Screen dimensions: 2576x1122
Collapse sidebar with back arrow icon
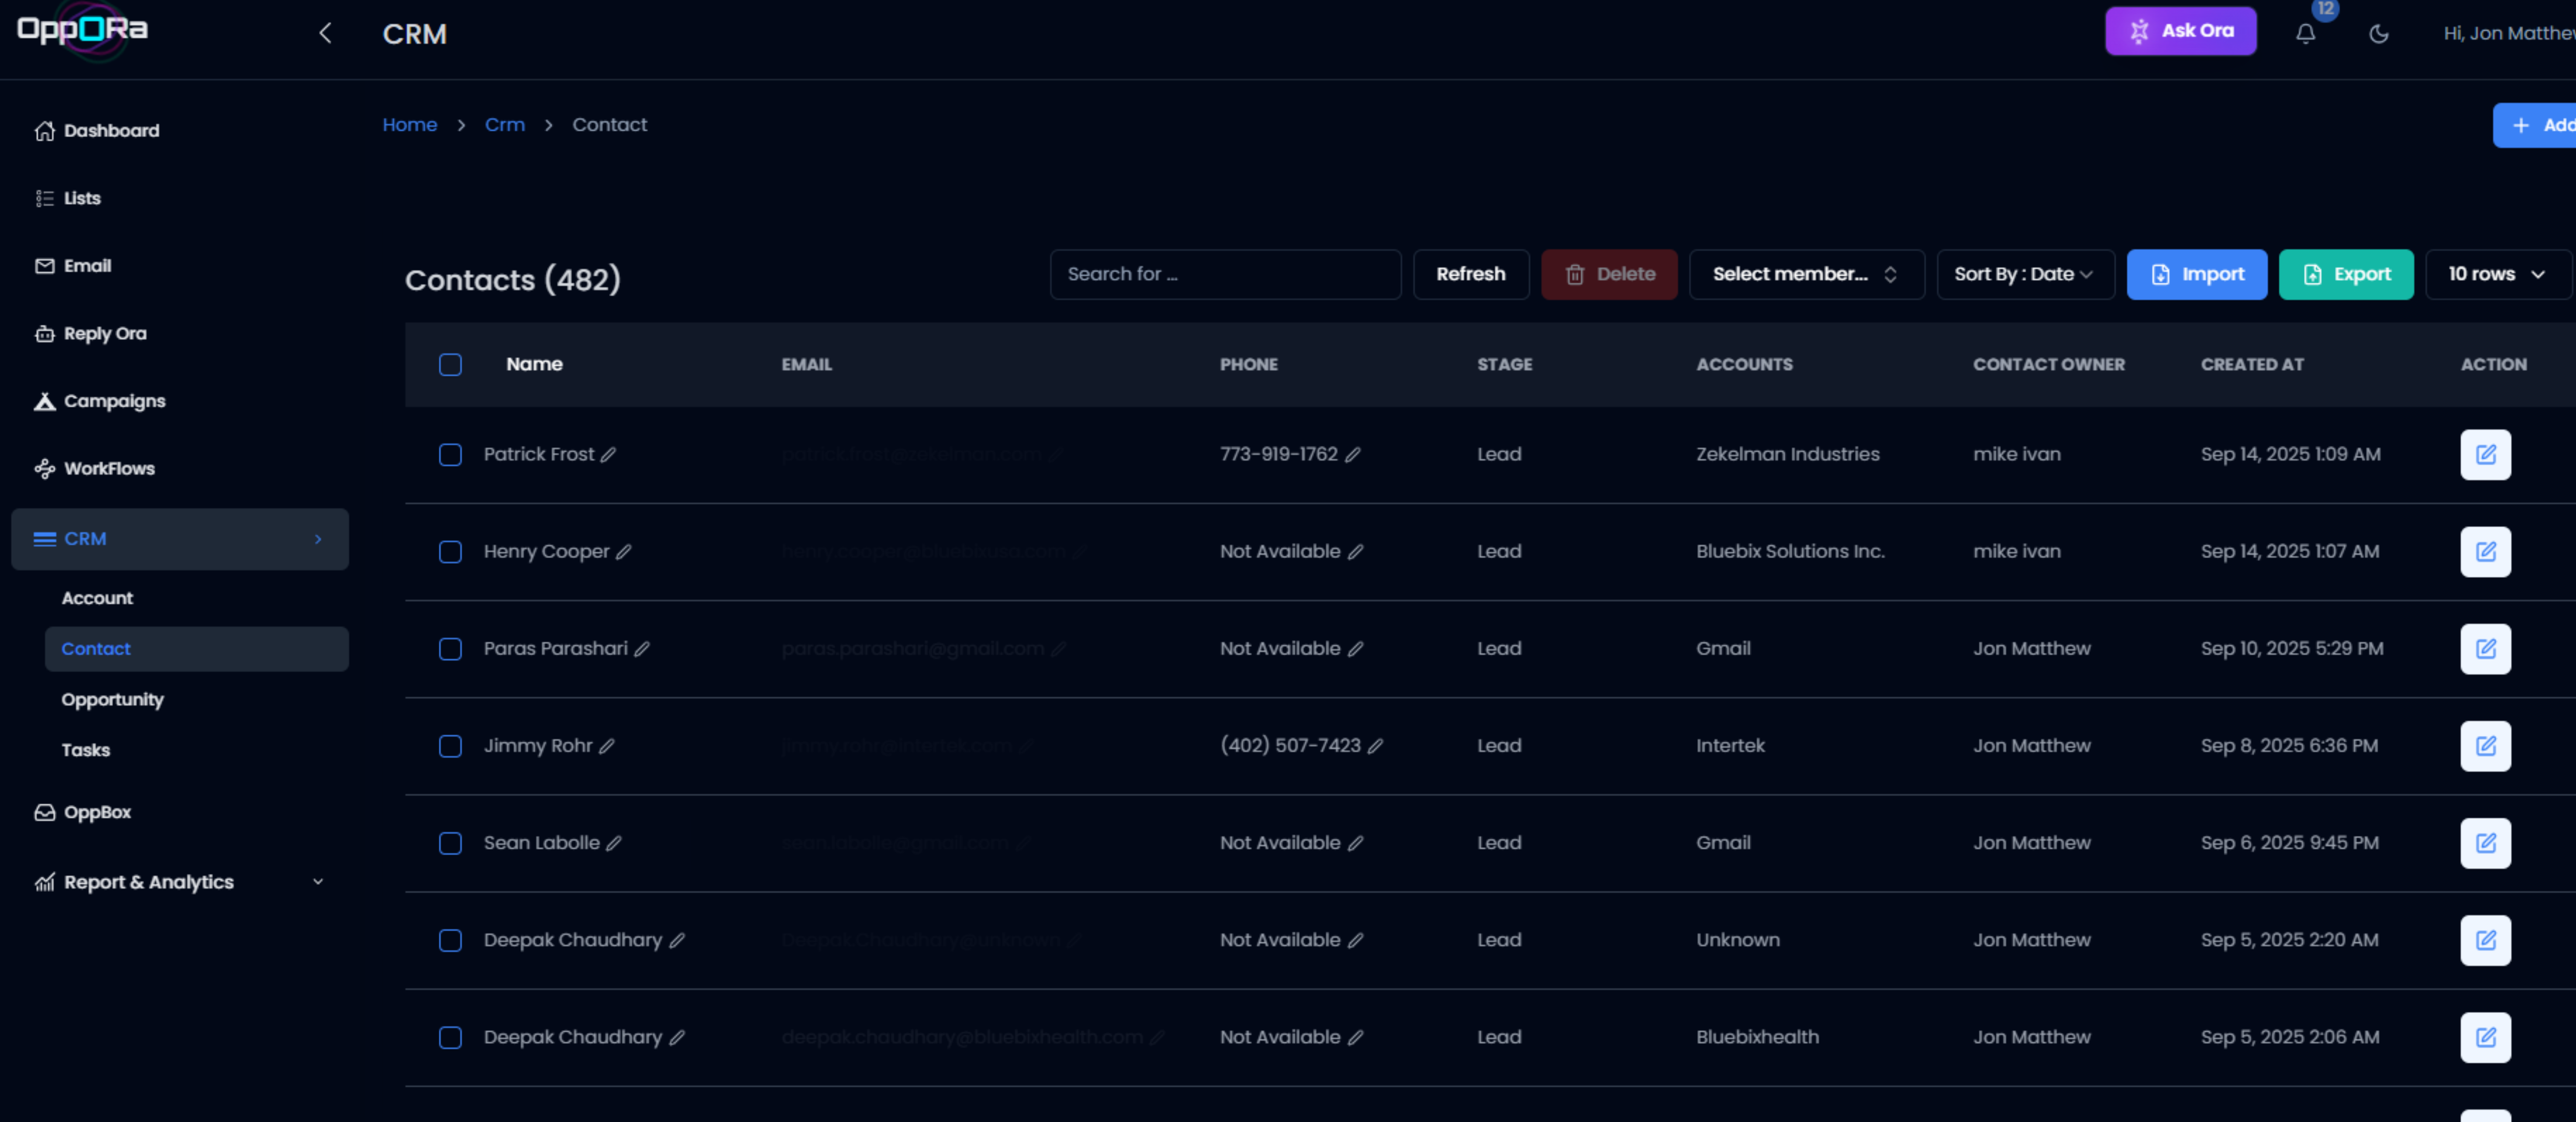tap(325, 34)
